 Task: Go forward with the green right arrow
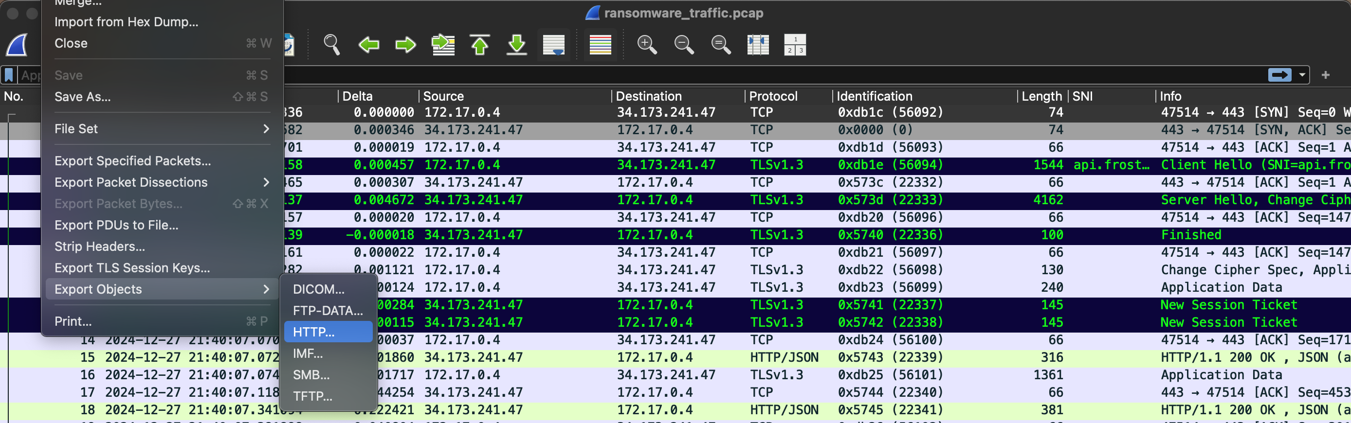[x=405, y=45]
